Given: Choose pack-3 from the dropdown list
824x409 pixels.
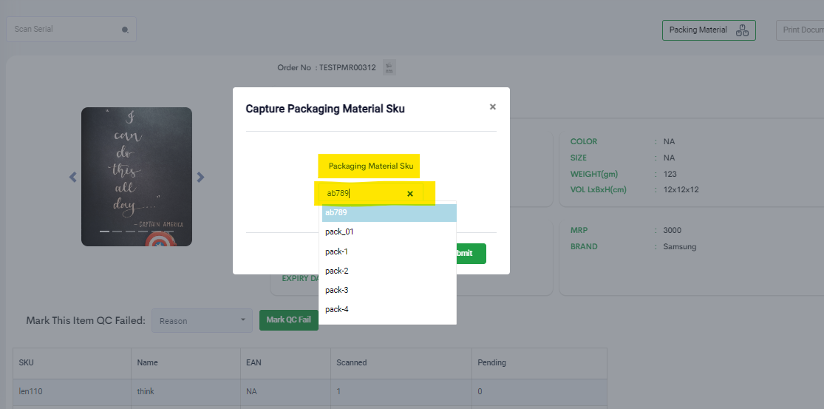Looking at the screenshot, I should (389, 290).
